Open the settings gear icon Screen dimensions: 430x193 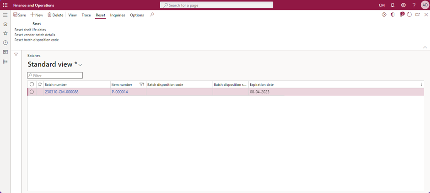click(403, 5)
